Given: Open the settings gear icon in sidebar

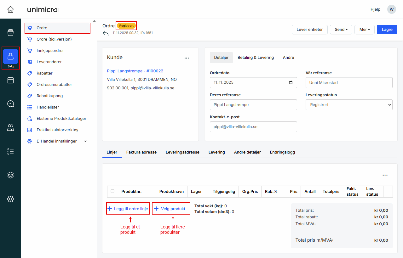Looking at the screenshot, I should (x=10, y=199).
